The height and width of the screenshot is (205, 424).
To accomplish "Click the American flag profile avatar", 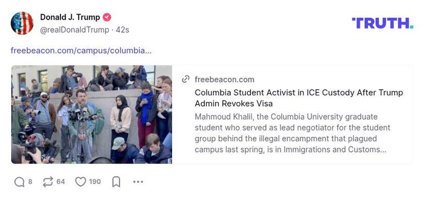I will click(x=22, y=23).
